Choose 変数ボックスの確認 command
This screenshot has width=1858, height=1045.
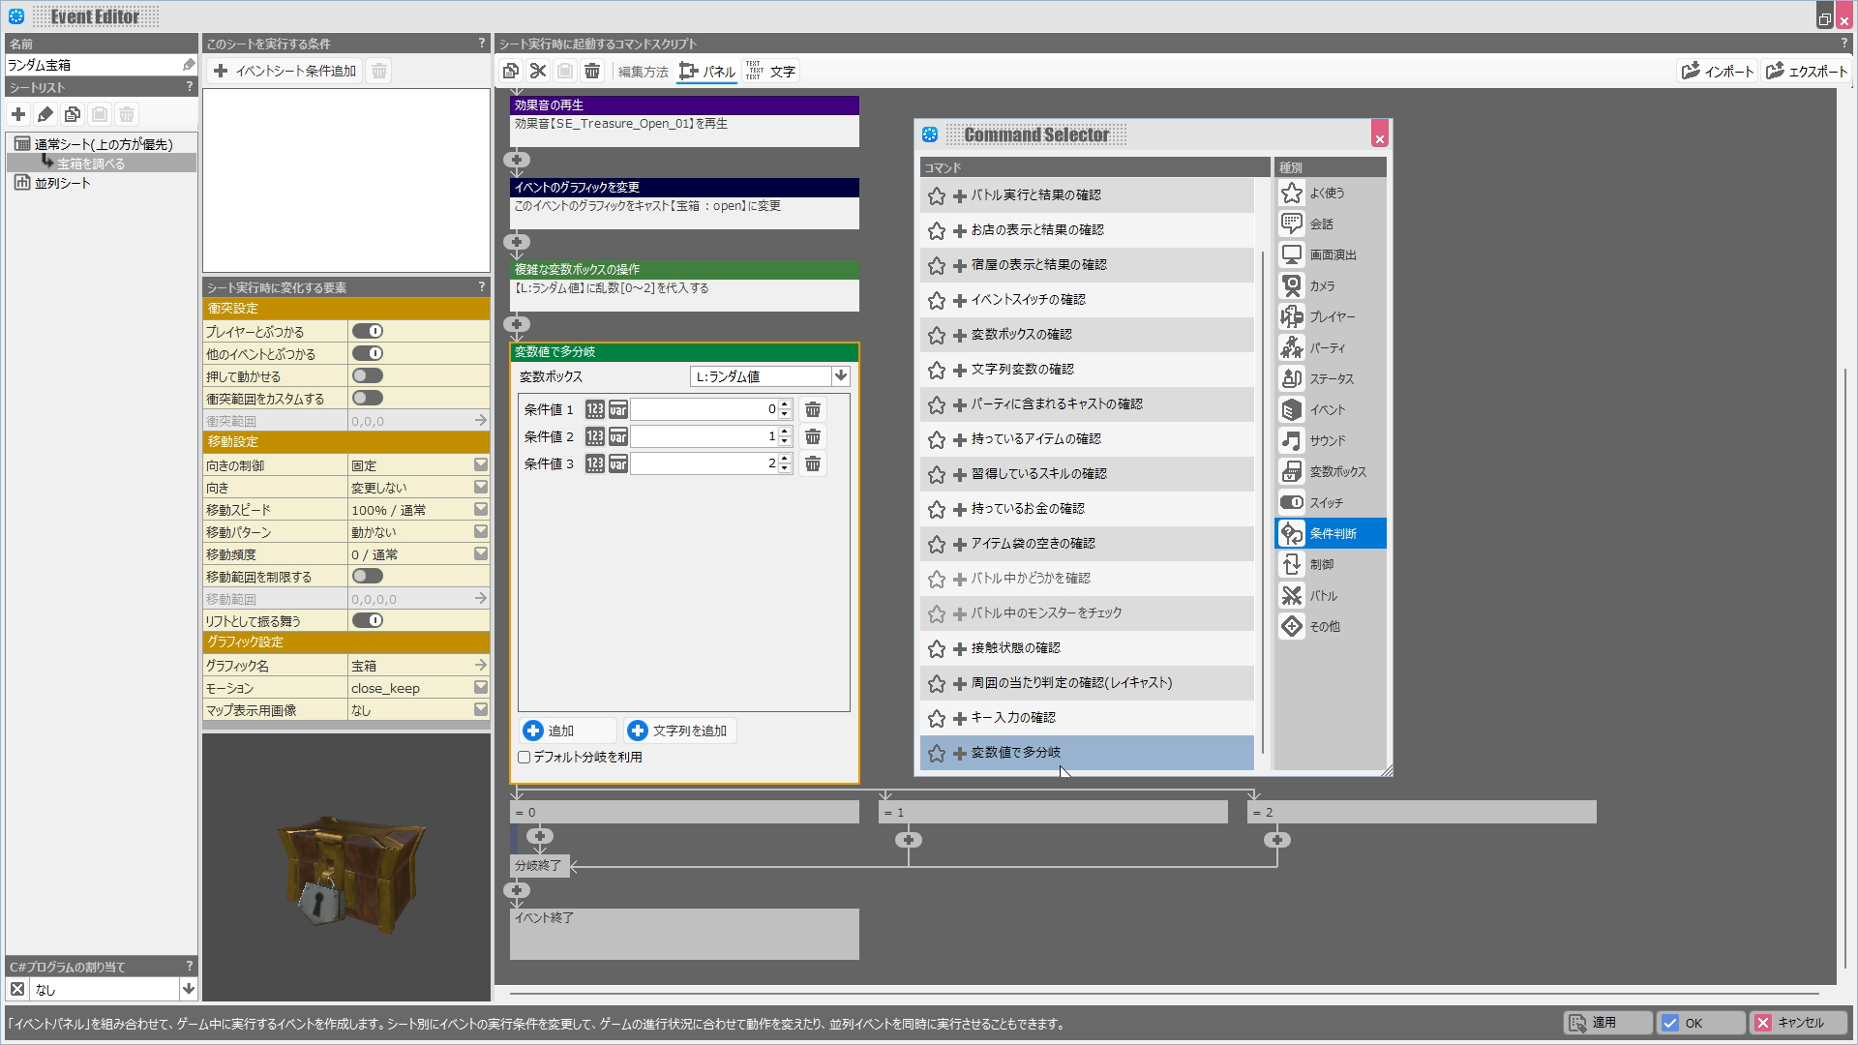coord(1087,335)
